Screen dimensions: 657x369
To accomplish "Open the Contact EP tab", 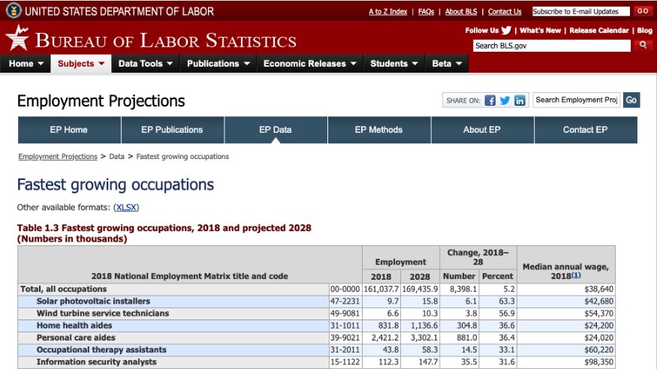I will coord(585,130).
